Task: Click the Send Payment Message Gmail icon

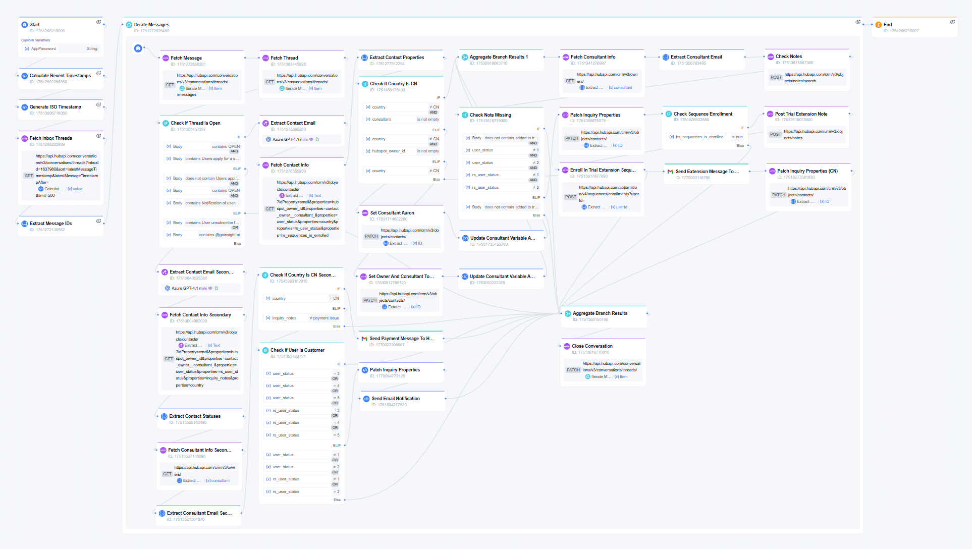Action: click(364, 339)
